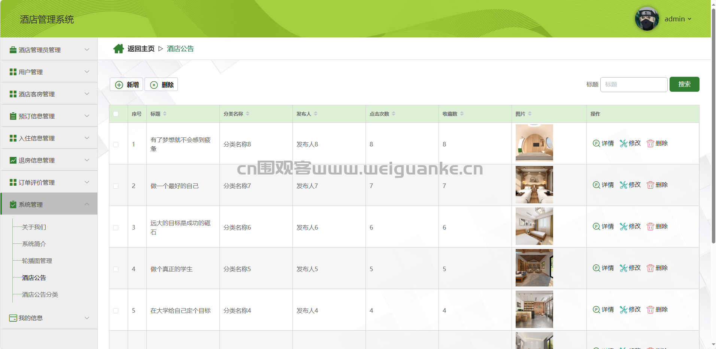
Task: Check the checkbox for row 1
Action: tap(116, 145)
